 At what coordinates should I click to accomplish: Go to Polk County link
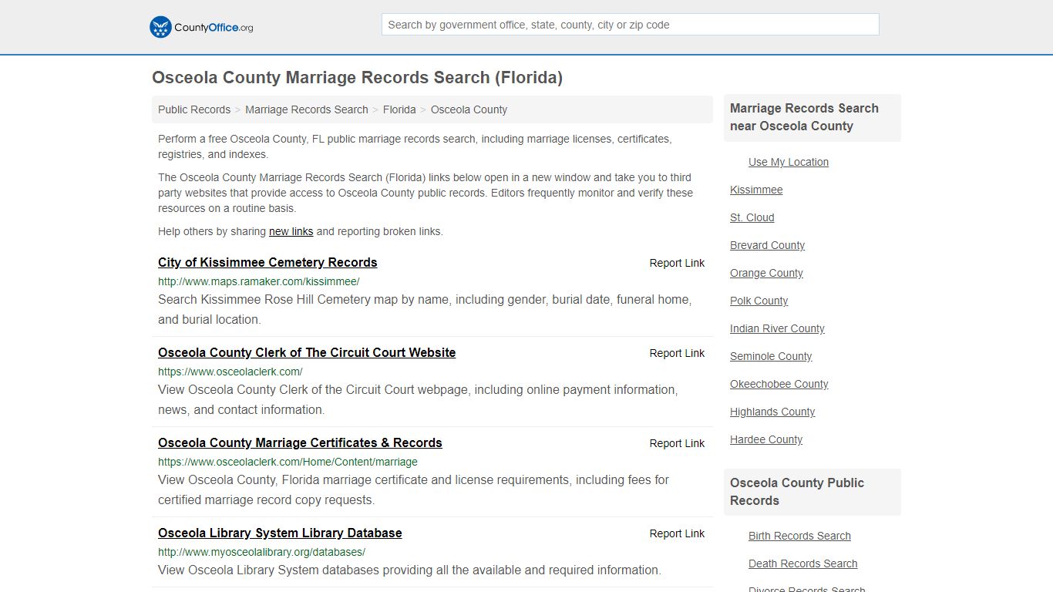(x=759, y=301)
